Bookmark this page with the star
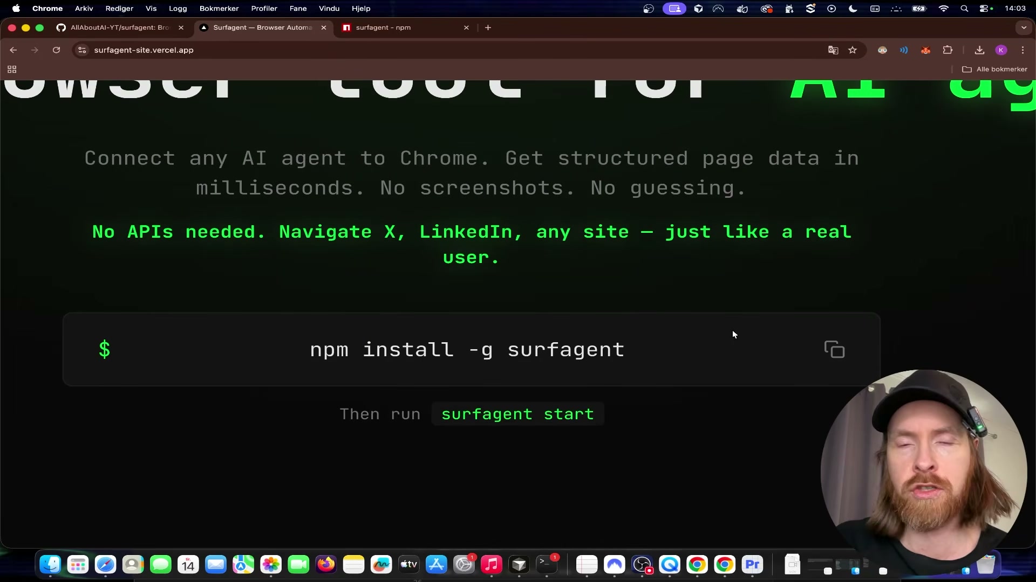The image size is (1036, 582). pos(853,50)
